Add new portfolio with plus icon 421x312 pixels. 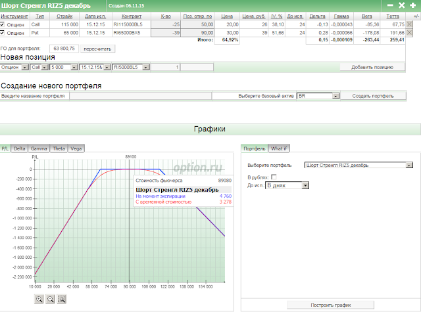(x=413, y=5)
